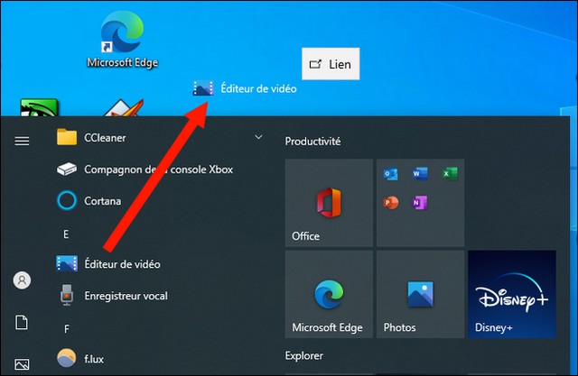
Task: Open the Disney+ tile
Action: pos(512,294)
